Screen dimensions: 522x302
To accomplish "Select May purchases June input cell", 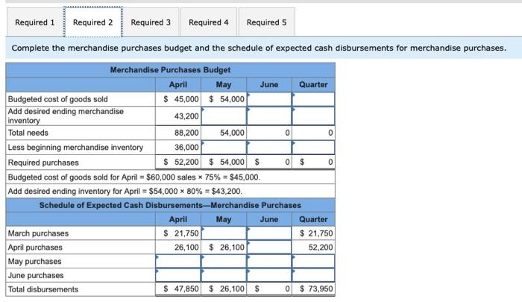I will tap(269, 261).
